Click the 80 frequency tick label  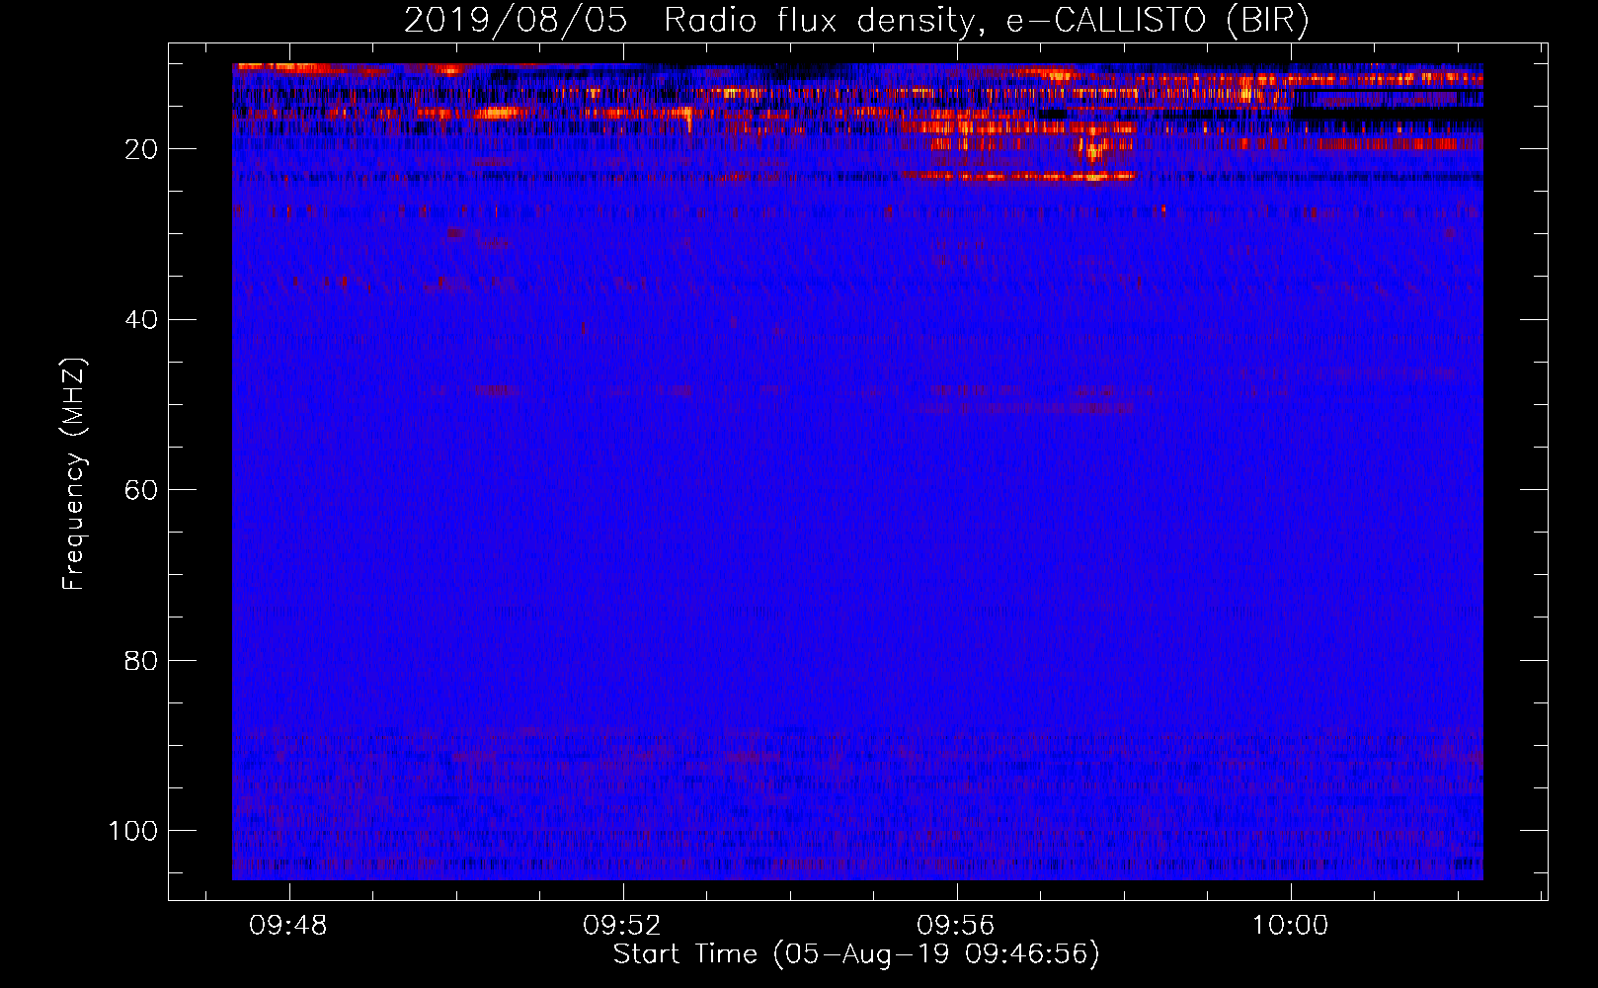click(141, 660)
